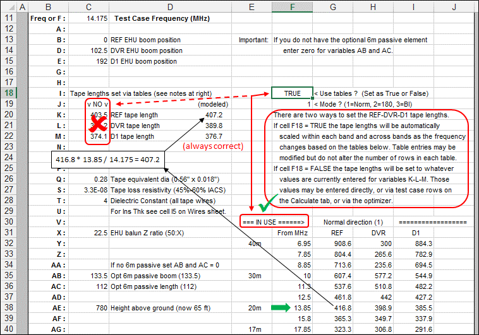Click the IN USE label box

pyautogui.click(x=275, y=222)
